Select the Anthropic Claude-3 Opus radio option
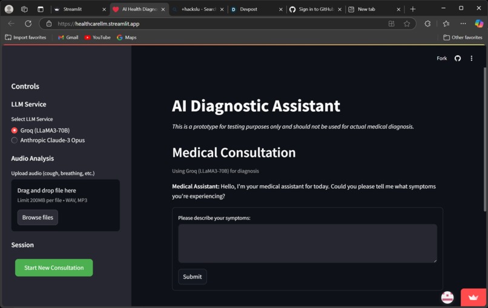The image size is (488, 308). [15, 140]
